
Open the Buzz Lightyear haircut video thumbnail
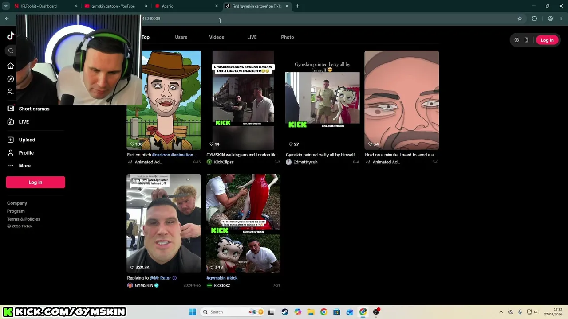click(164, 223)
